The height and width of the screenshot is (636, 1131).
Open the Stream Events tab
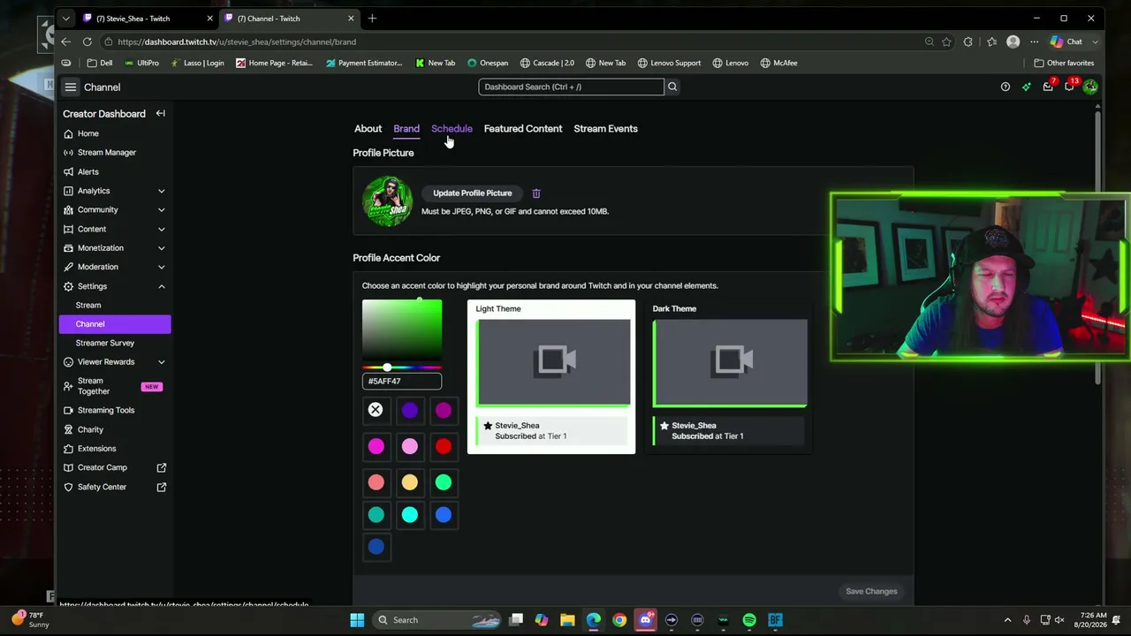[x=605, y=129]
